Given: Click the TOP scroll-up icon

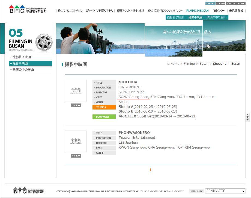Looking at the screenshot, I should click(x=247, y=117).
